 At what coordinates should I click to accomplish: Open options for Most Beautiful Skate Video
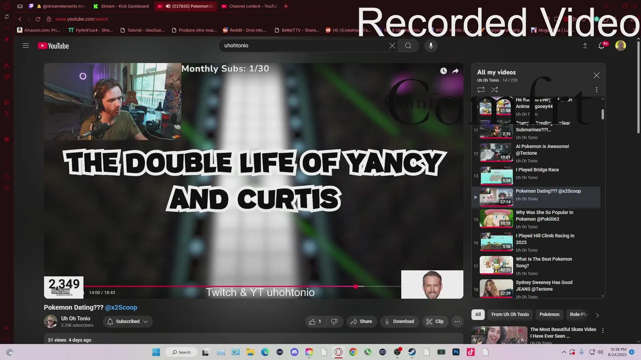coord(603,330)
